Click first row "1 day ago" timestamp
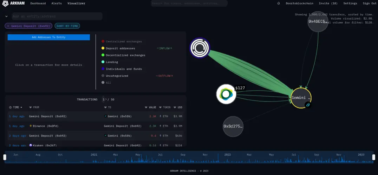Viewport: 378px width, 175px height. [17, 116]
